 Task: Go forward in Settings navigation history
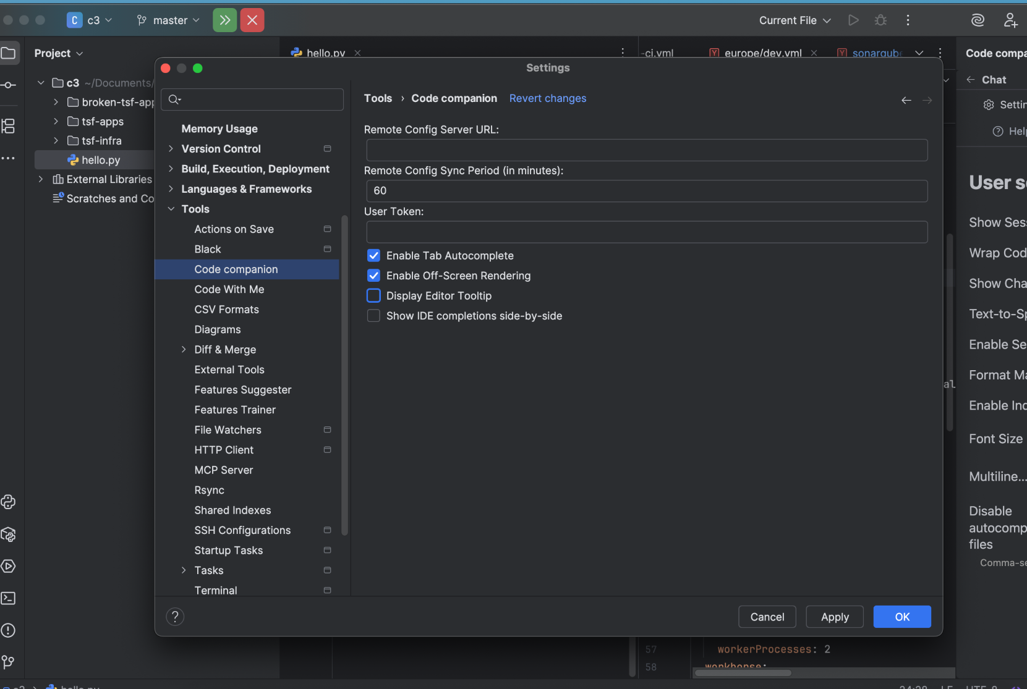point(927,100)
